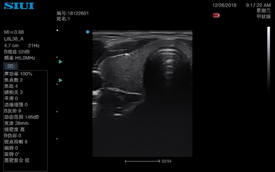Select the lower green focus marker arrow
This screenshot has height=172, width=275.
[60, 80]
